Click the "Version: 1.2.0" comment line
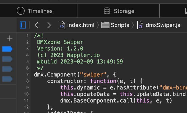The height and width of the screenshot is (113, 187). click(x=60, y=49)
